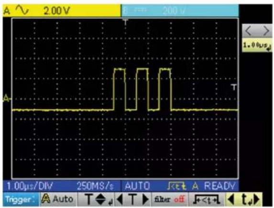The width and height of the screenshot is (274, 208).
Task: Click the channel A ground reference marker
Action: 7,98
